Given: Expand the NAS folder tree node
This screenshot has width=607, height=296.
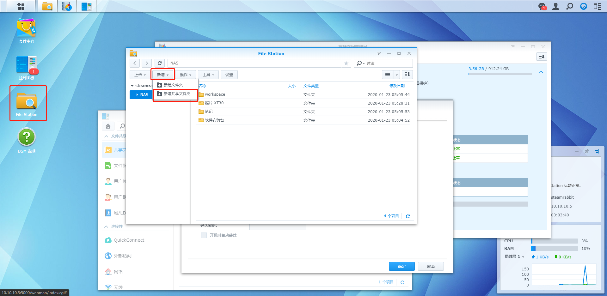Looking at the screenshot, I should 137,95.
